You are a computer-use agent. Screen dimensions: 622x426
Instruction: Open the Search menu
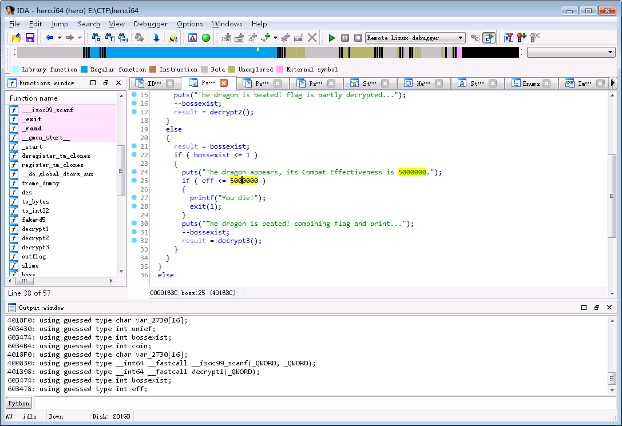[89, 24]
